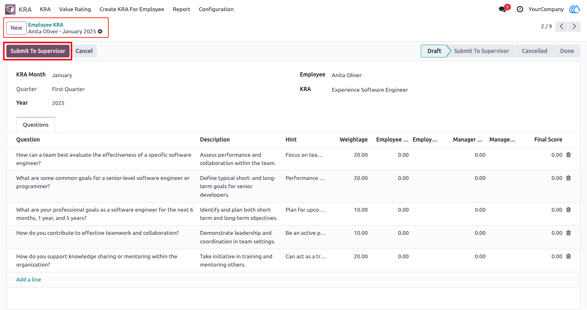Delete the knowledge sharing question row
Image resolution: width=587 pixels, height=310 pixels.
(569, 256)
